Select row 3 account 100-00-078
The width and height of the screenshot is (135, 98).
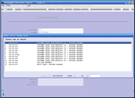point(68,47)
